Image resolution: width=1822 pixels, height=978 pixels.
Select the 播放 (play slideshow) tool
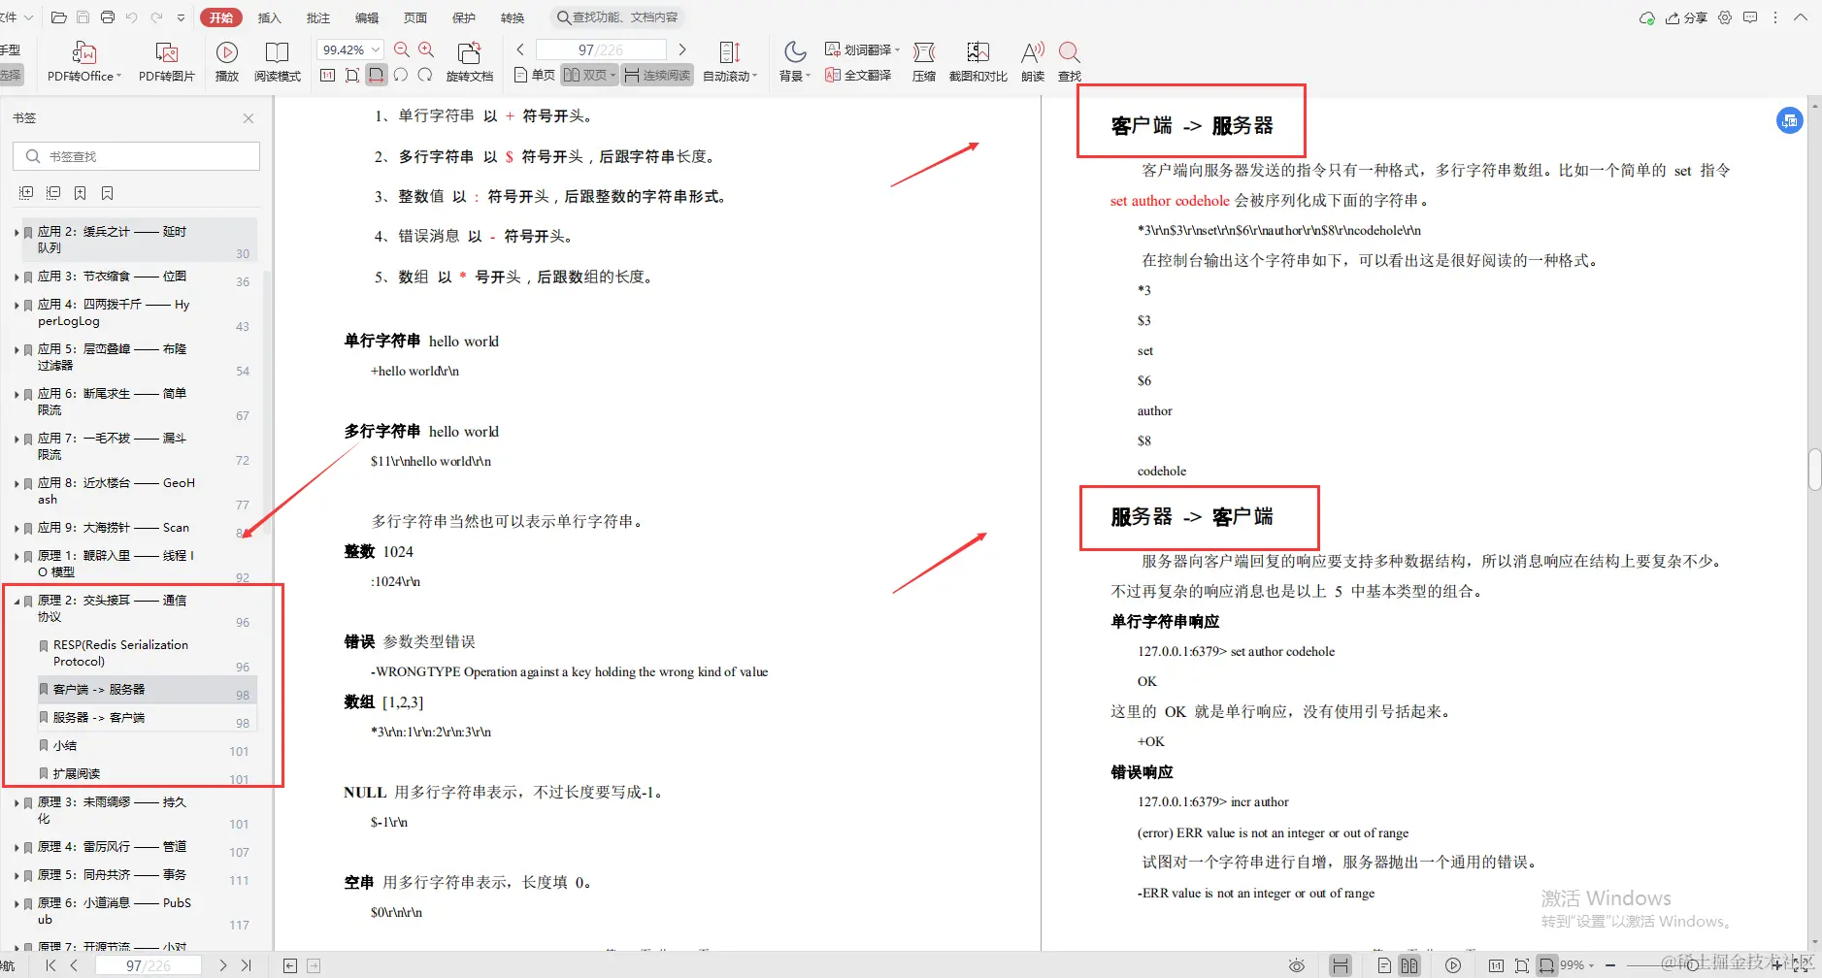click(226, 60)
